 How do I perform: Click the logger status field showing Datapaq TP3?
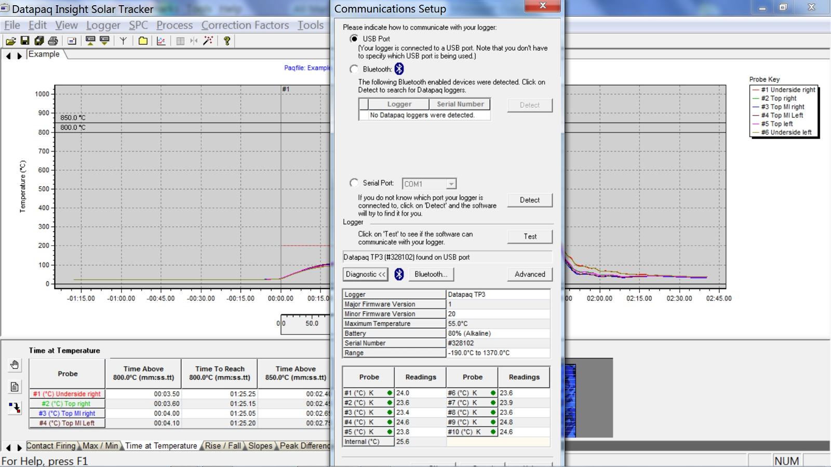(447, 257)
